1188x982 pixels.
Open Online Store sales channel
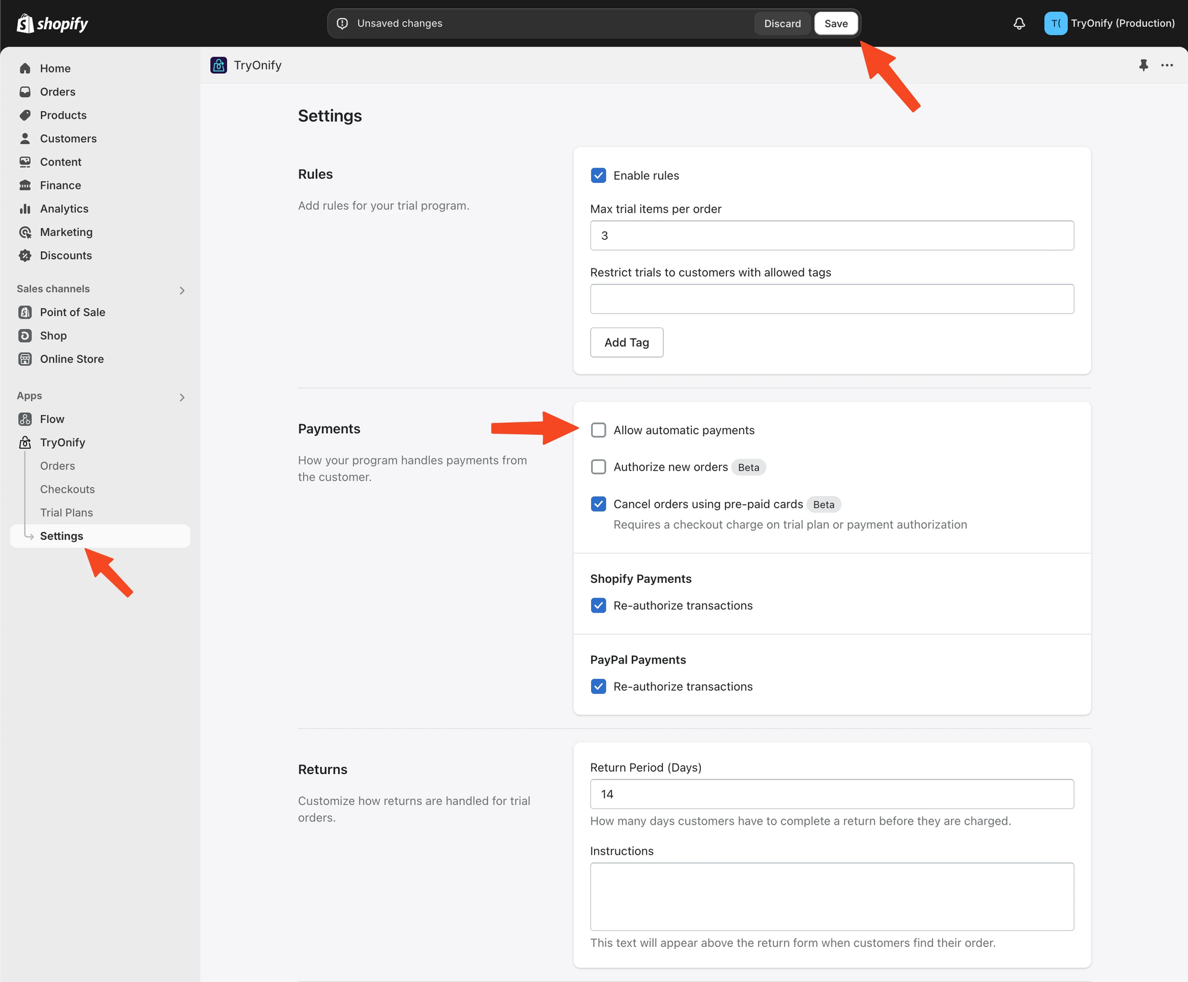click(x=100, y=359)
